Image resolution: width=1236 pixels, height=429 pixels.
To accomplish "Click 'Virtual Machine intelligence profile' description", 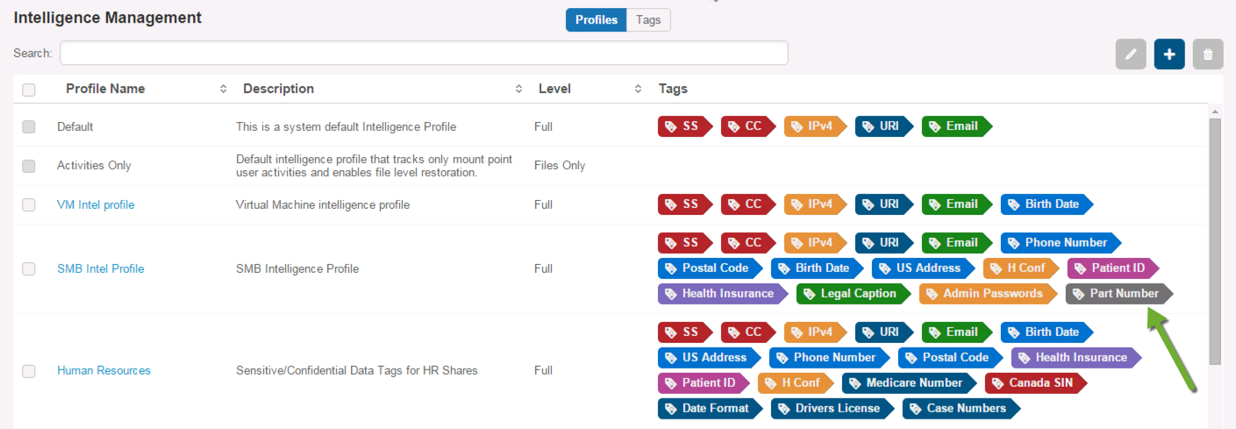I will [x=323, y=204].
